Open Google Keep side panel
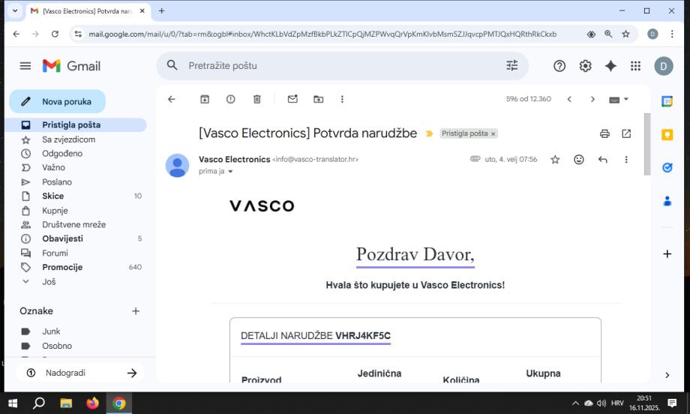Screen dimensions: 690x414 point(667,134)
